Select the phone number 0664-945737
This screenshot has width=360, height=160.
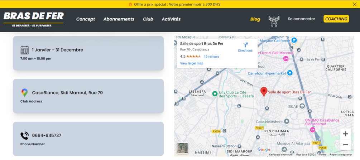pyautogui.click(x=47, y=135)
